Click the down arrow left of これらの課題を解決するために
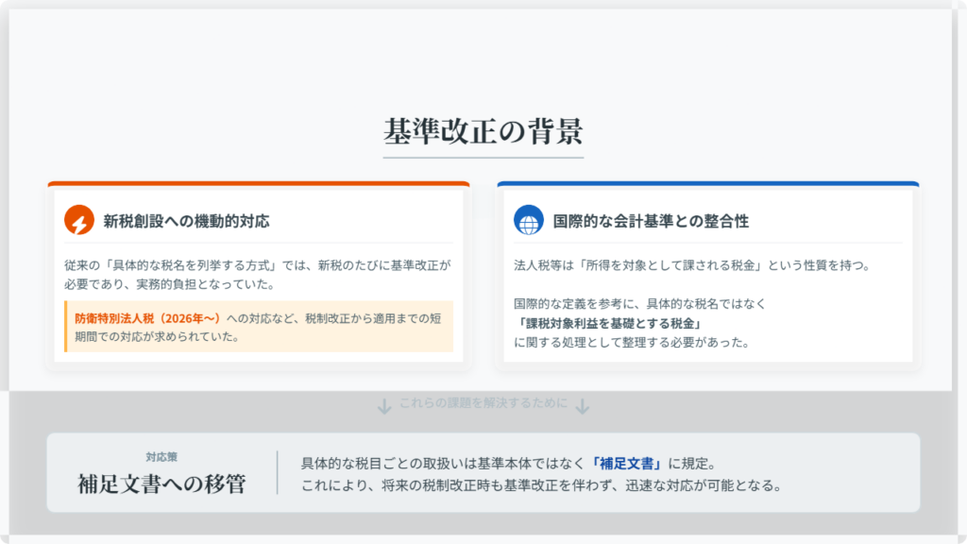The height and width of the screenshot is (544, 967). pos(383,406)
